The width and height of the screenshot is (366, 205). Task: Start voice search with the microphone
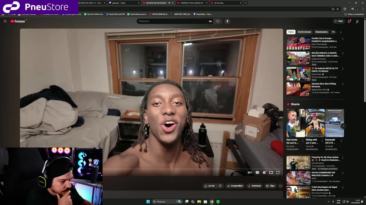point(227,21)
